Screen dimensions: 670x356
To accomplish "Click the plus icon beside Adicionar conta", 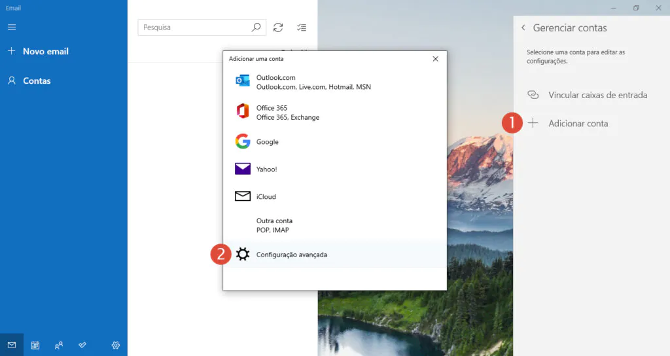I will click(x=533, y=123).
